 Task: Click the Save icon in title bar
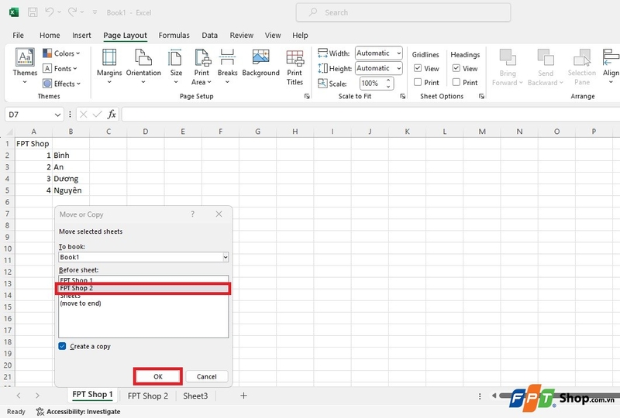pyautogui.click(x=33, y=12)
